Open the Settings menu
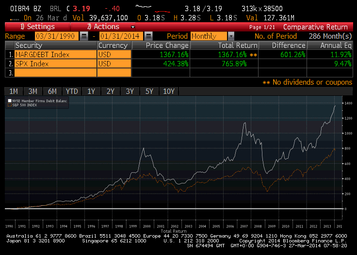The width and height of the screenshot is (357, 255). click(37, 27)
